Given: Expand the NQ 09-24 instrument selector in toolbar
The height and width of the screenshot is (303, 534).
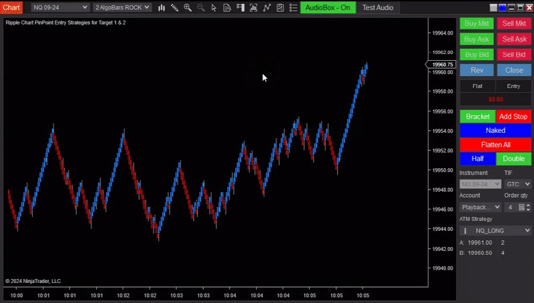Looking at the screenshot, I should point(60,7).
